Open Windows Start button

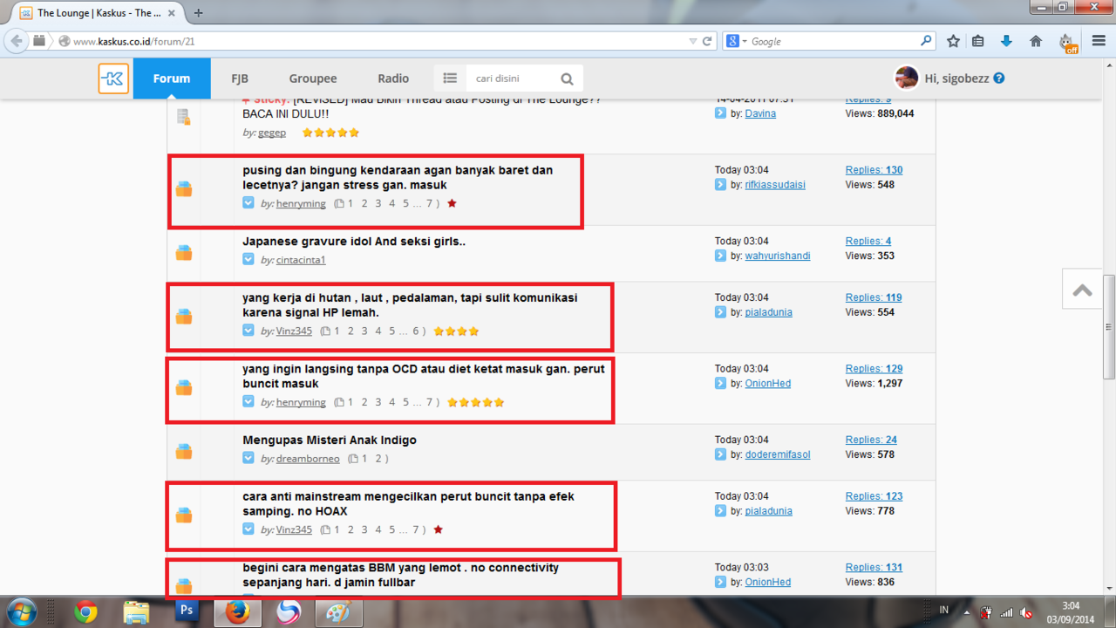coord(20,611)
